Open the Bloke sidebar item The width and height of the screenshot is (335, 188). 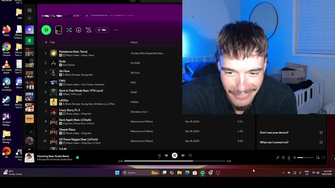pyautogui.click(x=29, y=119)
